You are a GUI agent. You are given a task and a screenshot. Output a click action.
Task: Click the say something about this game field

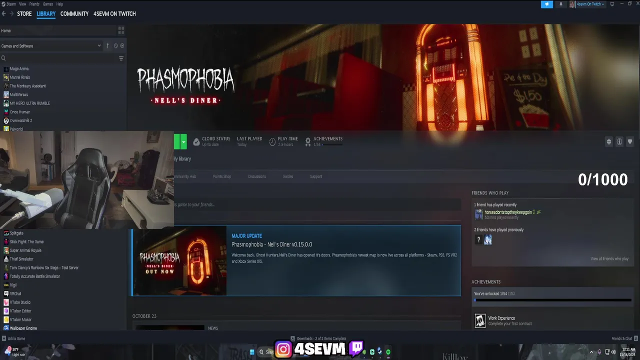click(317, 204)
